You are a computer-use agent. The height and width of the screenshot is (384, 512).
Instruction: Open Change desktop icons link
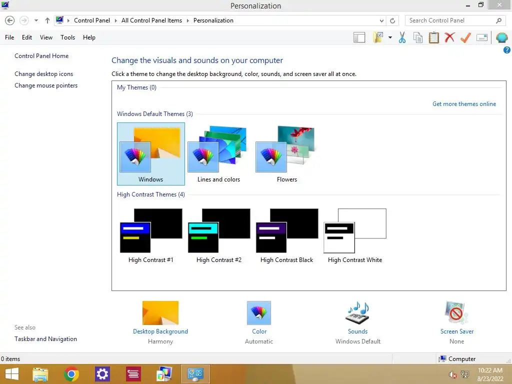click(x=44, y=74)
